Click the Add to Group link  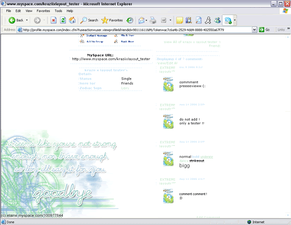(x=95, y=42)
